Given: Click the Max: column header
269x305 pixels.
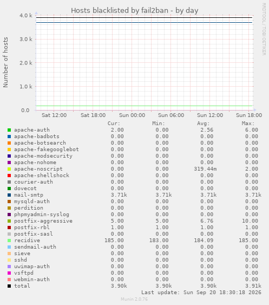Looking at the screenshot, I should point(248,124).
